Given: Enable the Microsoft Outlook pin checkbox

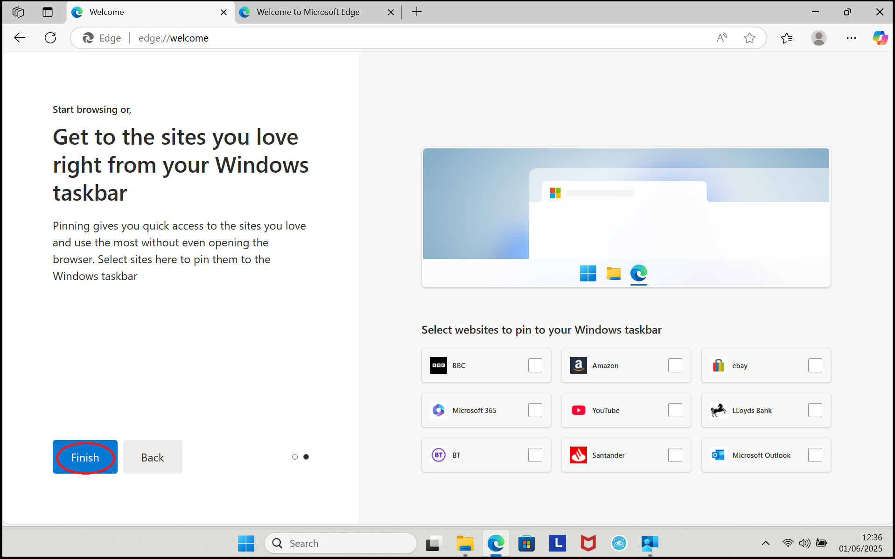Looking at the screenshot, I should (x=815, y=455).
